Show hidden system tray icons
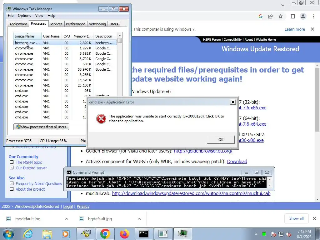 point(256,234)
